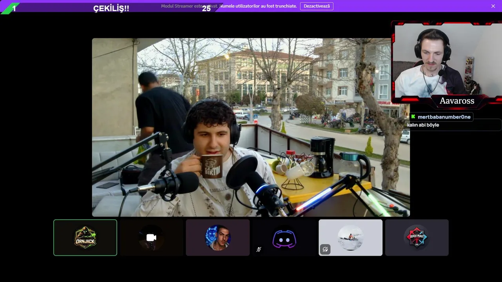Click the "Numele utilizatorilor au fost trunchiate" text
502x282 pixels.
tap(258, 6)
